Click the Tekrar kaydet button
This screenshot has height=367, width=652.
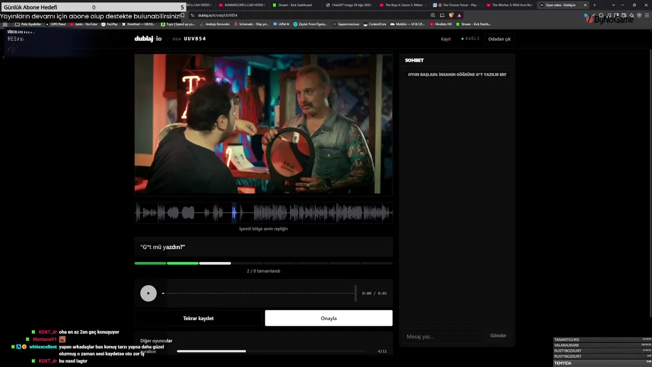(198, 318)
